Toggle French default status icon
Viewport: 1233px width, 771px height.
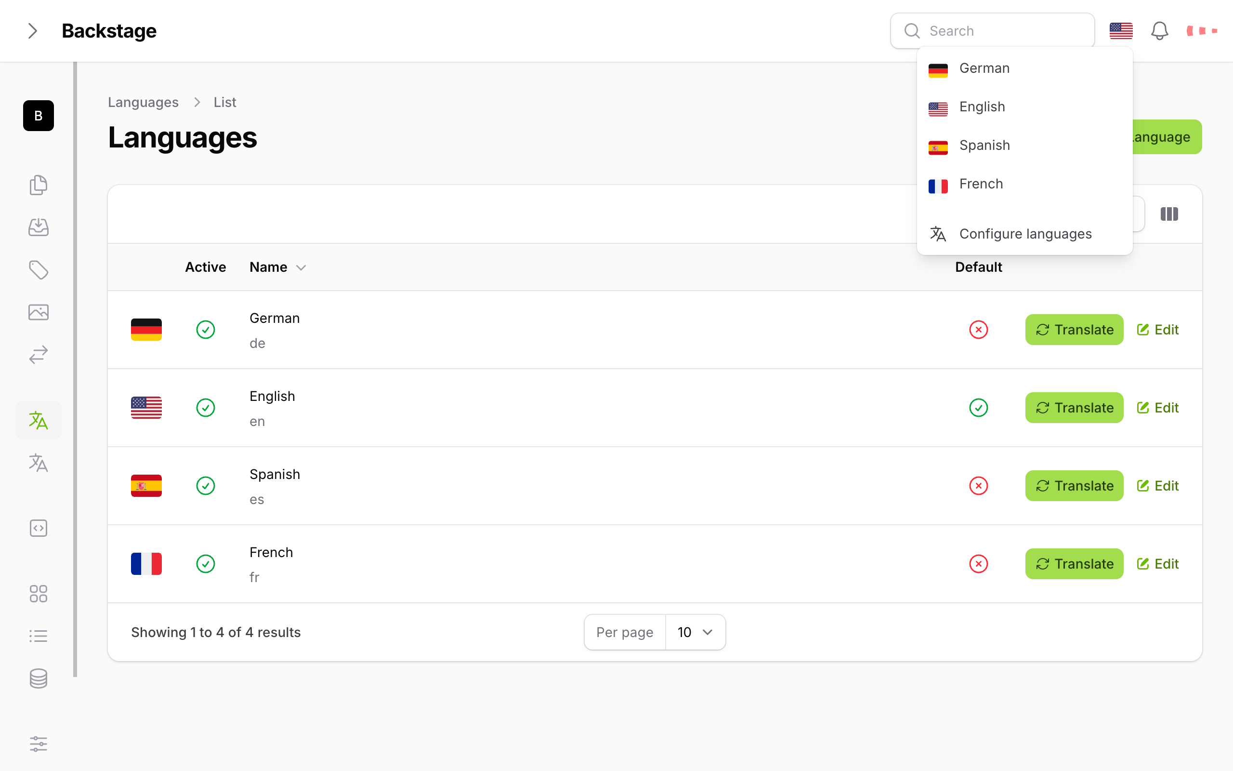pos(978,563)
